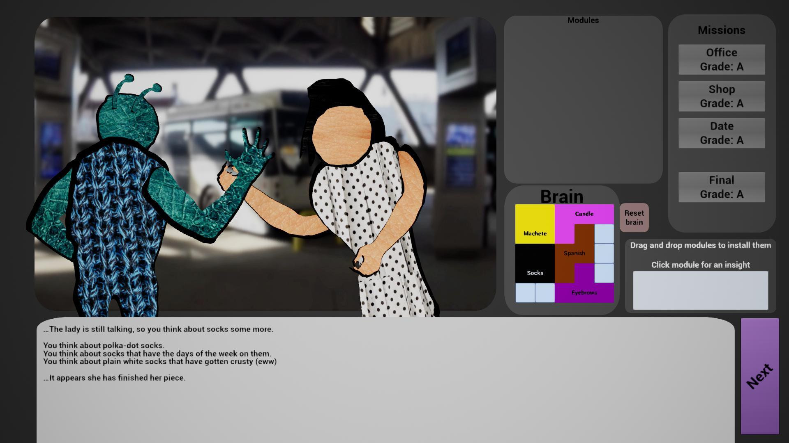The height and width of the screenshot is (443, 789).
Task: Click the purple Next button
Action: coord(759,376)
